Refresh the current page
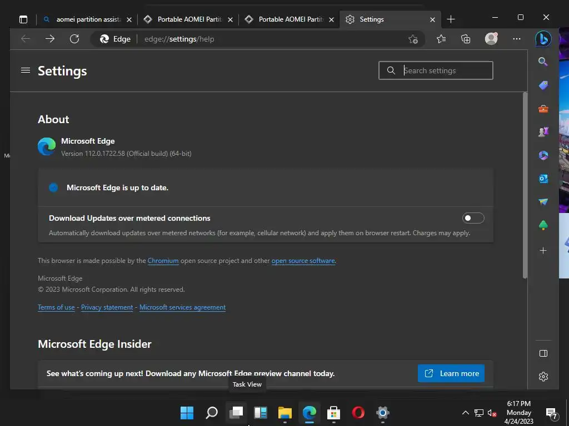 [x=74, y=39]
